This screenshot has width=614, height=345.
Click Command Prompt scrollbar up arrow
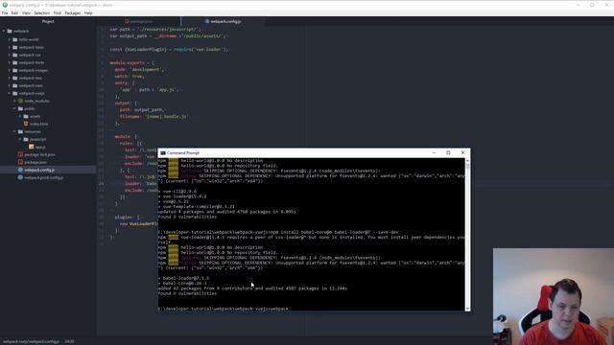pyautogui.click(x=467, y=161)
